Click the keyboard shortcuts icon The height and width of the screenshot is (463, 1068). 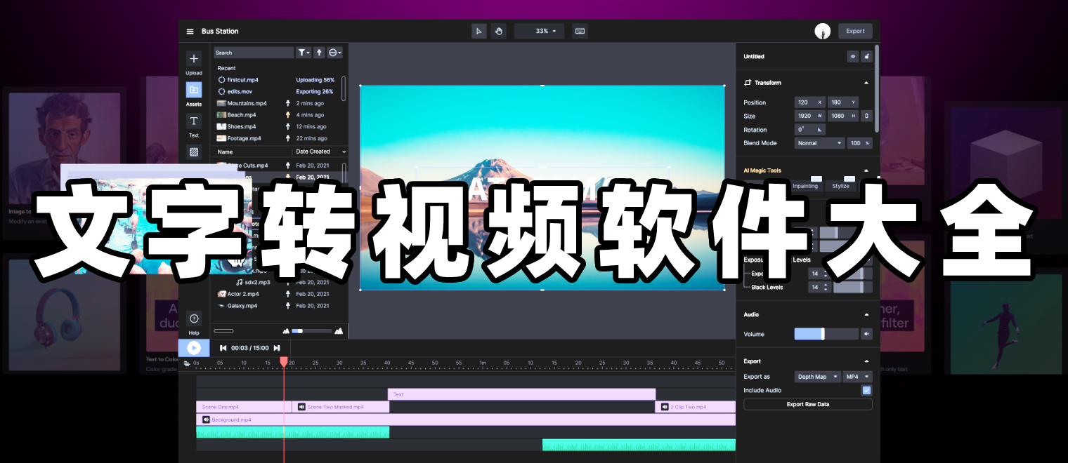click(580, 31)
